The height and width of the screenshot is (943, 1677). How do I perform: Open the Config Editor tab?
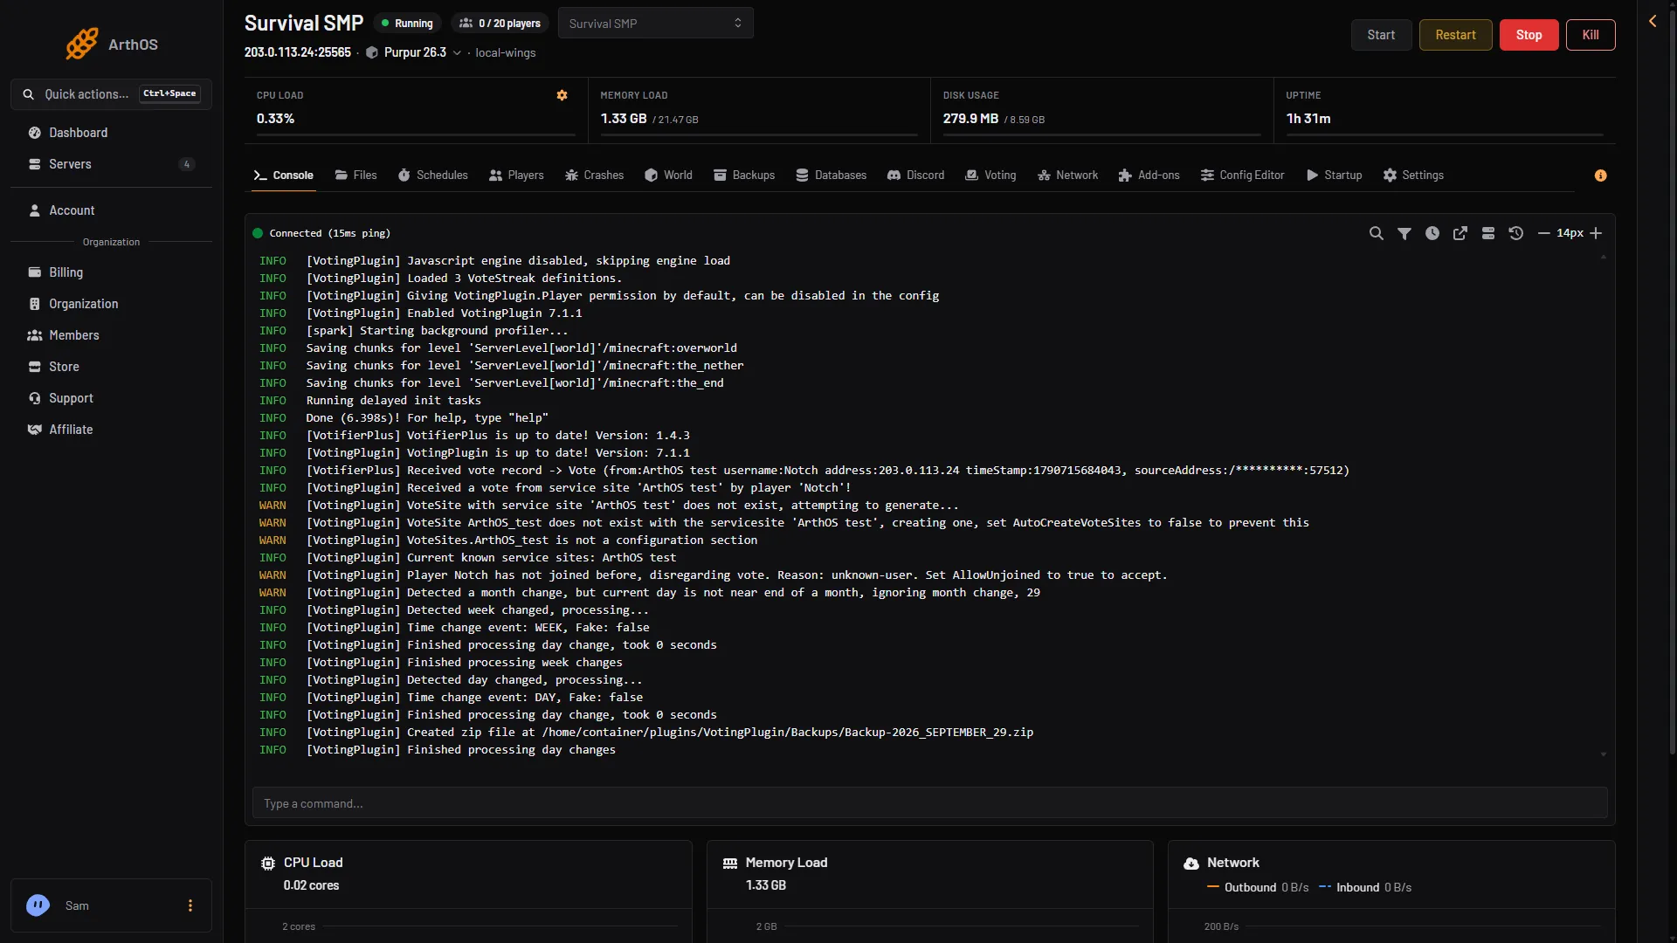[x=1242, y=176]
